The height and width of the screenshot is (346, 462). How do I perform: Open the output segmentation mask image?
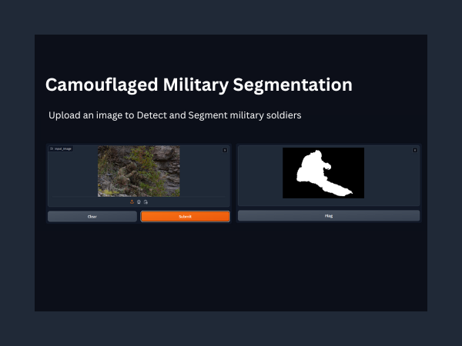[x=323, y=172]
